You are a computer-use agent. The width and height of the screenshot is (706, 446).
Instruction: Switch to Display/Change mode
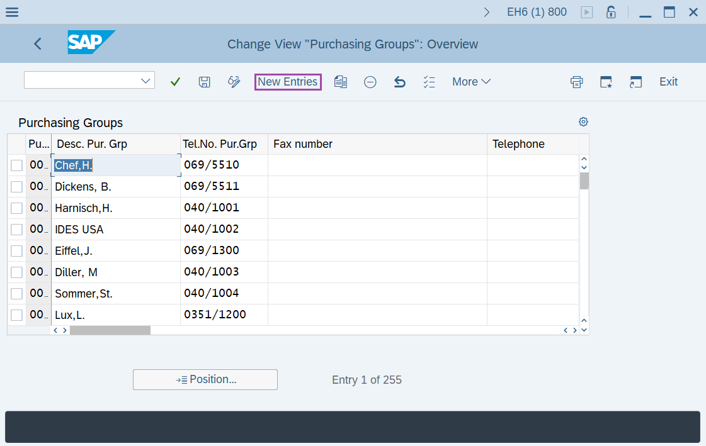pos(234,82)
